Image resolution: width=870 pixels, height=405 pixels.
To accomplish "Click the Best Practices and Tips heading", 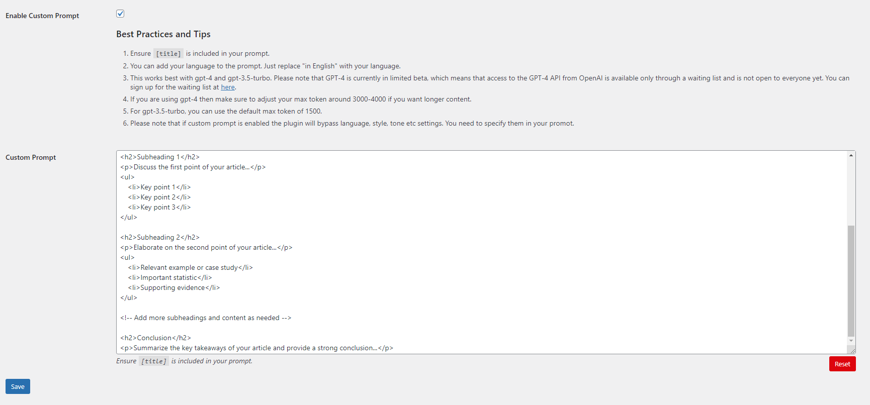I will (163, 34).
